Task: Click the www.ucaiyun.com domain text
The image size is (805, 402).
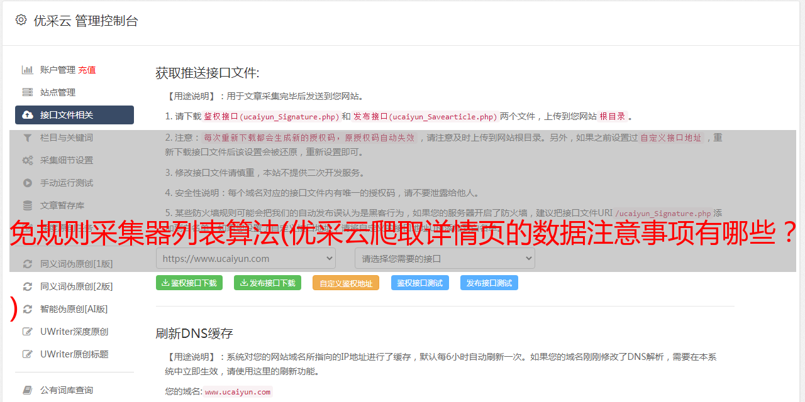Action: pos(238,392)
